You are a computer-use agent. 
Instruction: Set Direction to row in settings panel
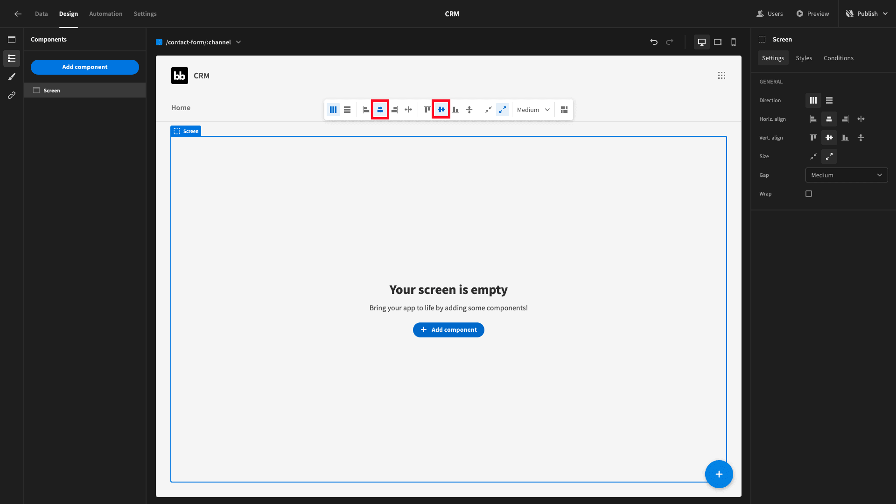(829, 100)
